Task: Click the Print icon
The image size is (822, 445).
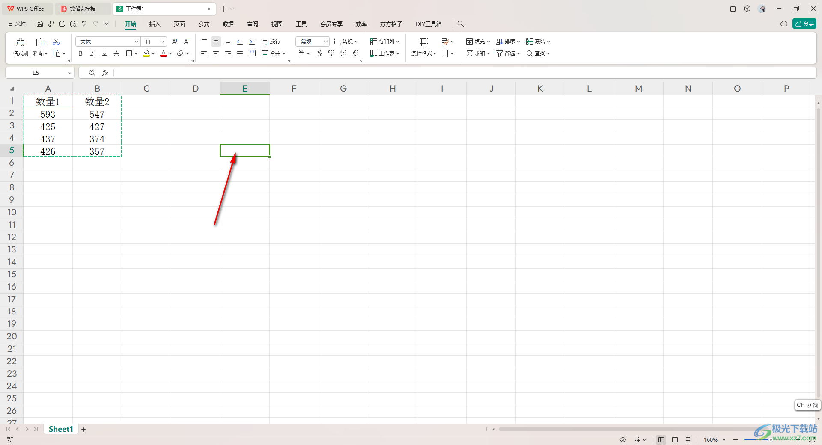Action: [x=62, y=24]
